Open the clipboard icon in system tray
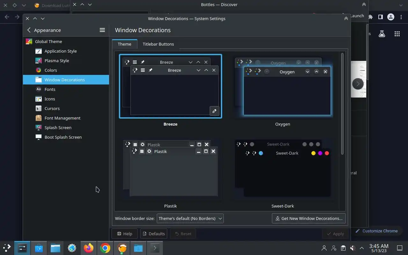Viewport: 408px width, 255px height. point(343,248)
